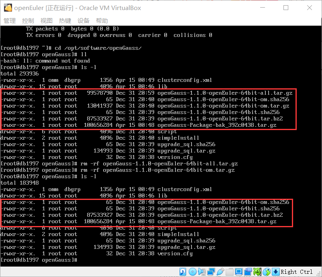Click the 'rm -rf openGauss-1.1.0-openEuler-64bit-all.tar.gz' command
The height and width of the screenshot is (277, 322).
click(x=159, y=164)
